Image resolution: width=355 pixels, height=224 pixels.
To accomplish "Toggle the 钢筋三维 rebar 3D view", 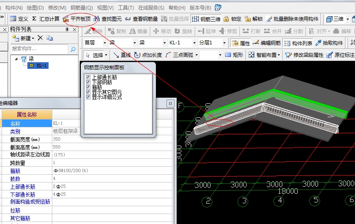I will (x=206, y=19).
